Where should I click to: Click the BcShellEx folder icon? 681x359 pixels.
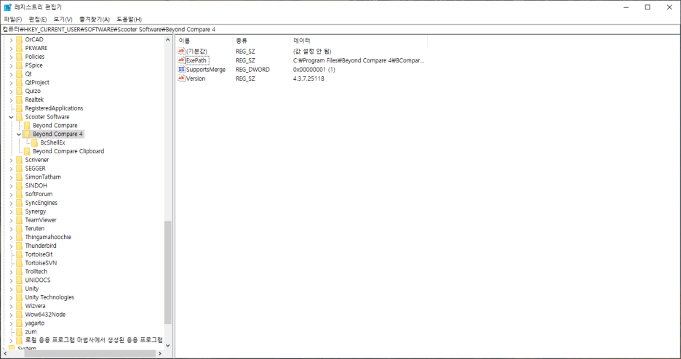pyautogui.click(x=35, y=142)
